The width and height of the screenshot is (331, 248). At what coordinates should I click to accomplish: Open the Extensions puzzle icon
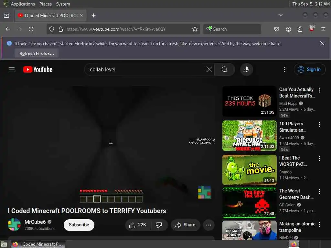[300, 29]
